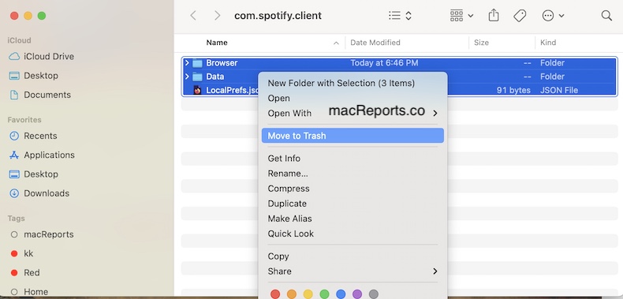
Task: Go forward using the forward arrow
Action: (x=217, y=16)
